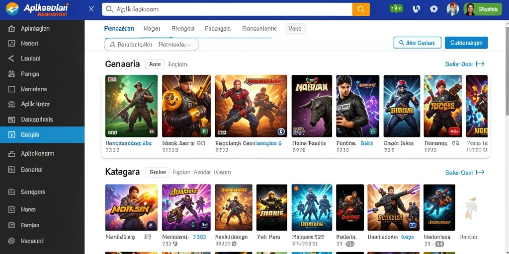Open the Nandalserga game thumbnail

point(131,207)
